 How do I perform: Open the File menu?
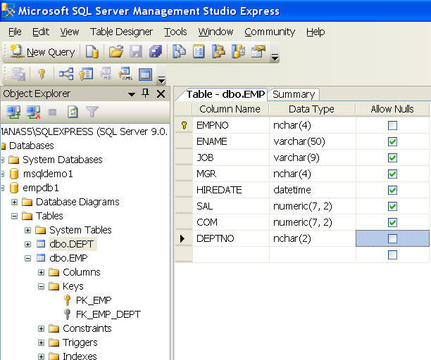tap(15, 32)
